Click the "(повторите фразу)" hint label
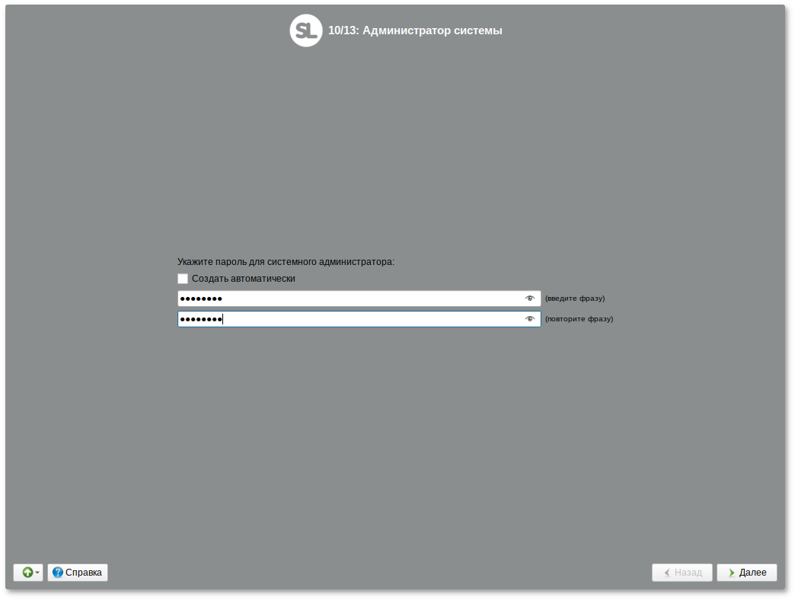Screen dimensions: 795x600 (579, 319)
